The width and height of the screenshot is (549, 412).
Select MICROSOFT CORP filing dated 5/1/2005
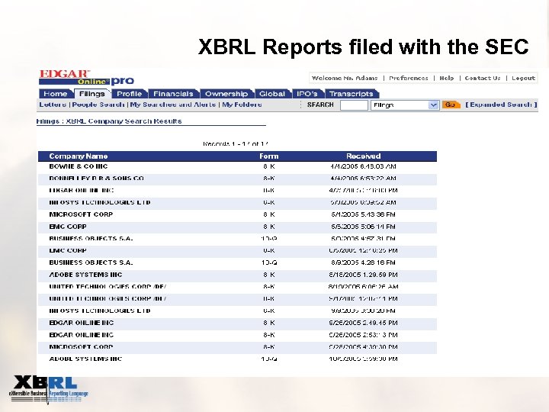(x=237, y=214)
